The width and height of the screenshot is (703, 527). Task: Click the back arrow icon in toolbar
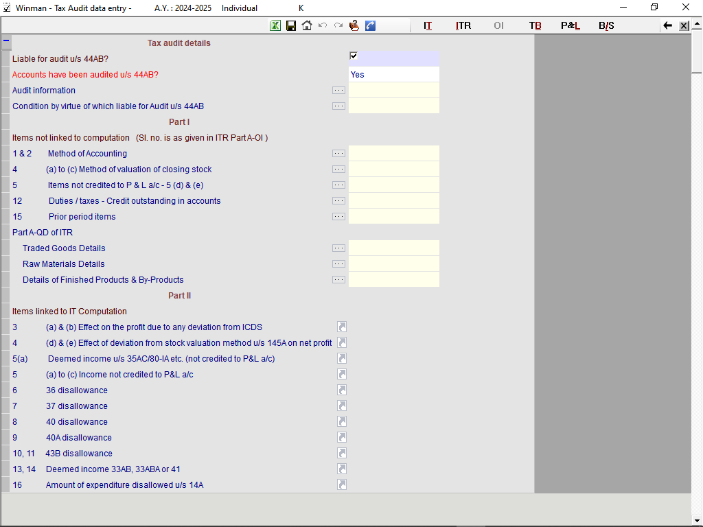point(667,25)
